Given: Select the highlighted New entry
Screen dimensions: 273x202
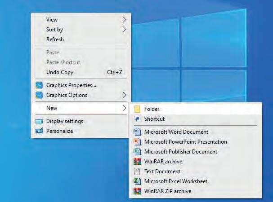Looking at the screenshot, I should tap(81, 108).
